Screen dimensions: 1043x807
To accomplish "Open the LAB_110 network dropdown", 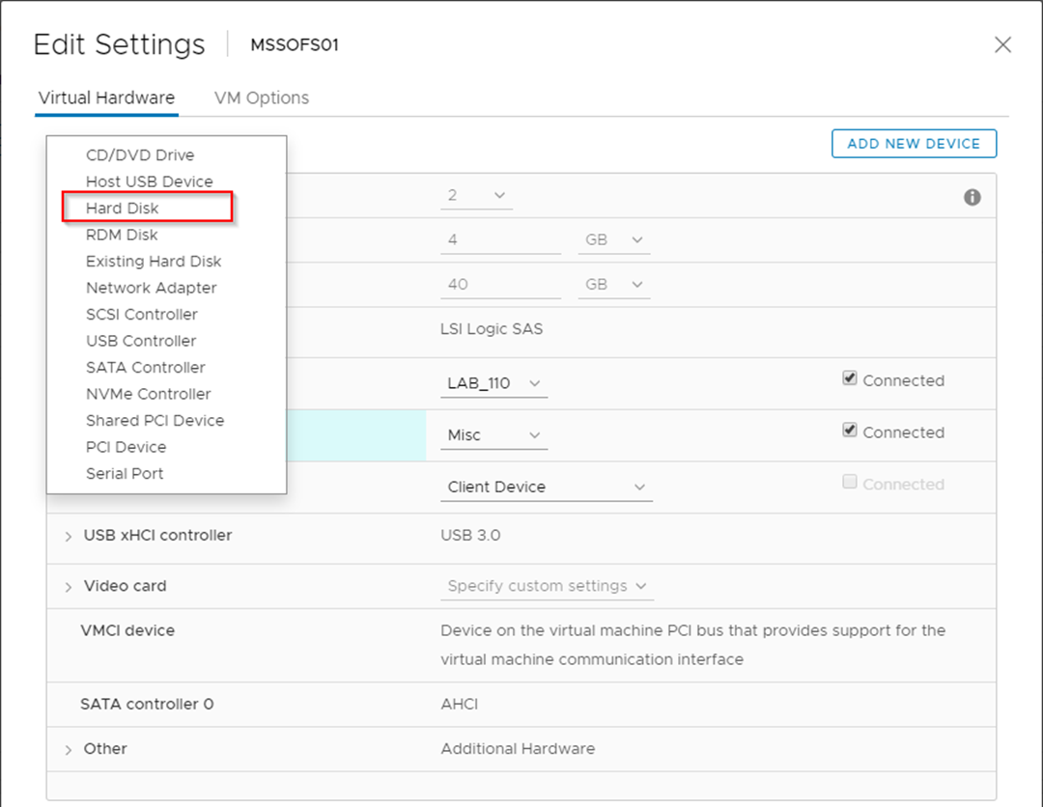I will tap(493, 383).
